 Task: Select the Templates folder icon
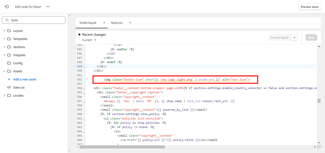point(9,39)
